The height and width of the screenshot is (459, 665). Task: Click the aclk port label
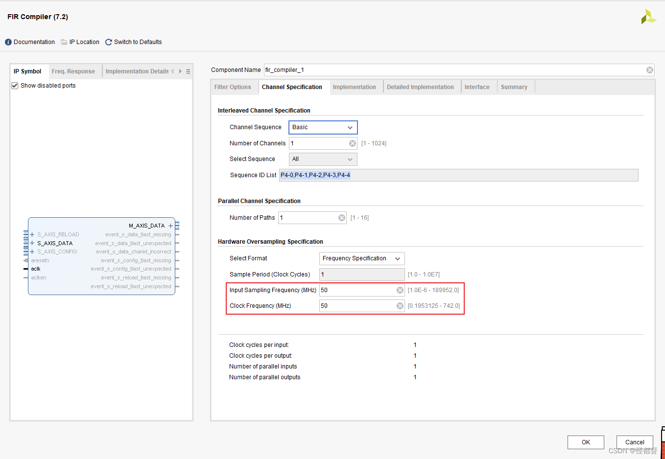pos(36,269)
